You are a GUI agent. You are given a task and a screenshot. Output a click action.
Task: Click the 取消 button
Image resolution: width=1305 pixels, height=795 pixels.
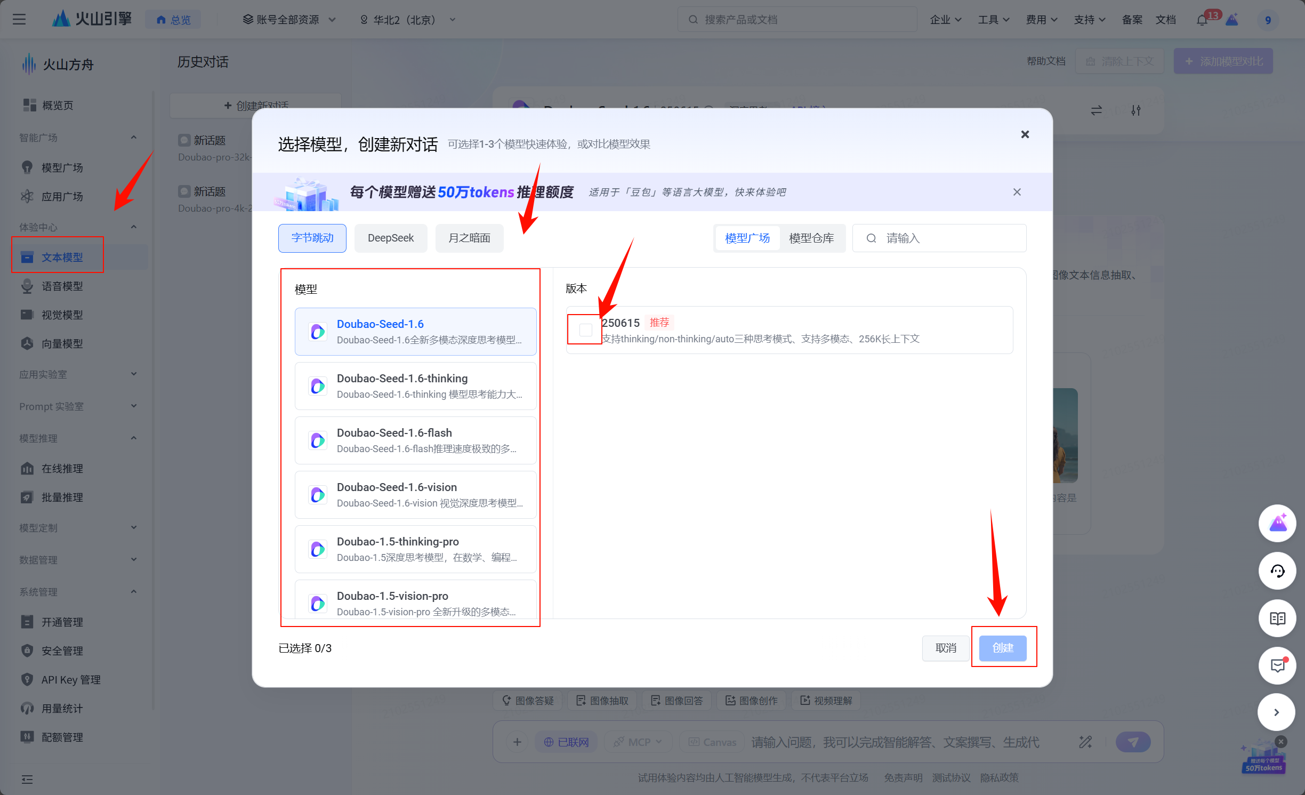pos(945,648)
